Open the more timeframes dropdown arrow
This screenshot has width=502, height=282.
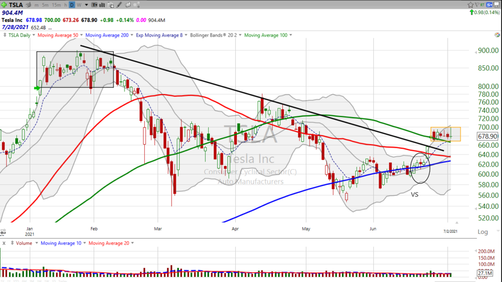click(86, 5)
